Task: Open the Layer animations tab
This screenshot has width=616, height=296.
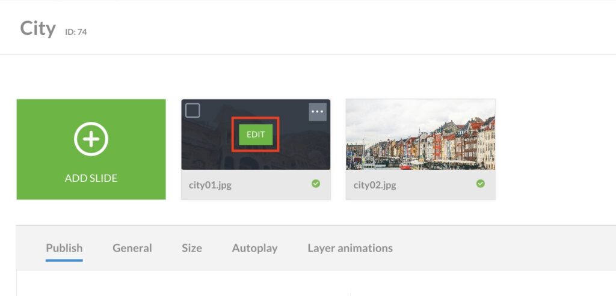Action: [350, 248]
